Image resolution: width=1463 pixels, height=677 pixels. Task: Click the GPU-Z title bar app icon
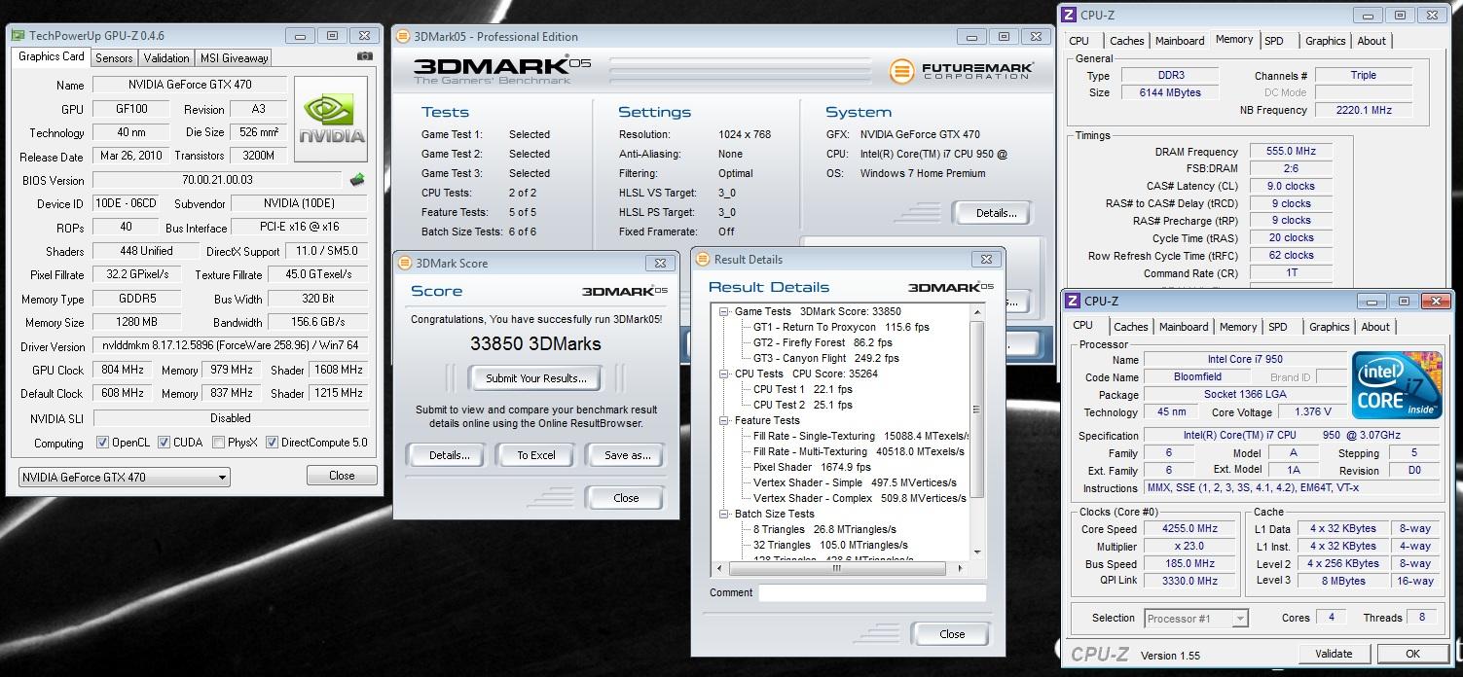(18, 36)
